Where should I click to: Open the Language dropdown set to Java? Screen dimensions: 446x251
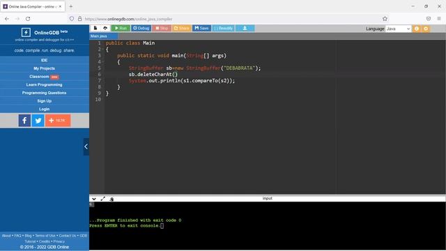398,29
